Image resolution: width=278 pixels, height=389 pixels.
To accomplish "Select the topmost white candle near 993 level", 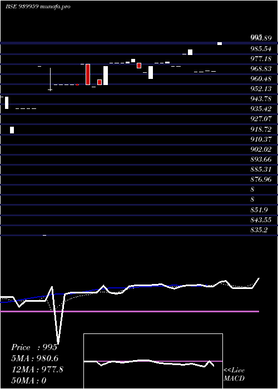I will (220, 44).
